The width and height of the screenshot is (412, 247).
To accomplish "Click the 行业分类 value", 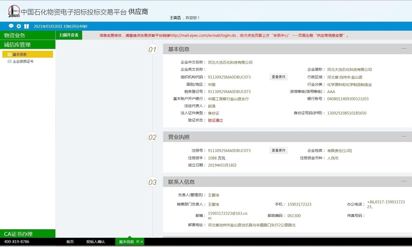I will coord(349,85).
